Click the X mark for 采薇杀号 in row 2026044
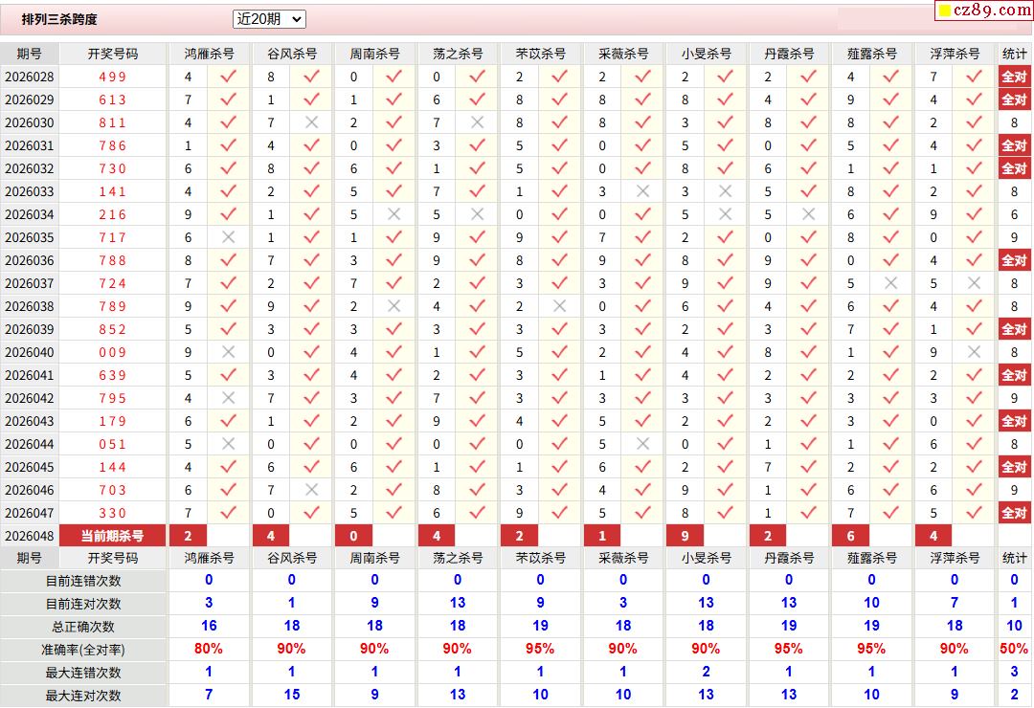Image resolution: width=1034 pixels, height=708 pixels. [x=642, y=444]
